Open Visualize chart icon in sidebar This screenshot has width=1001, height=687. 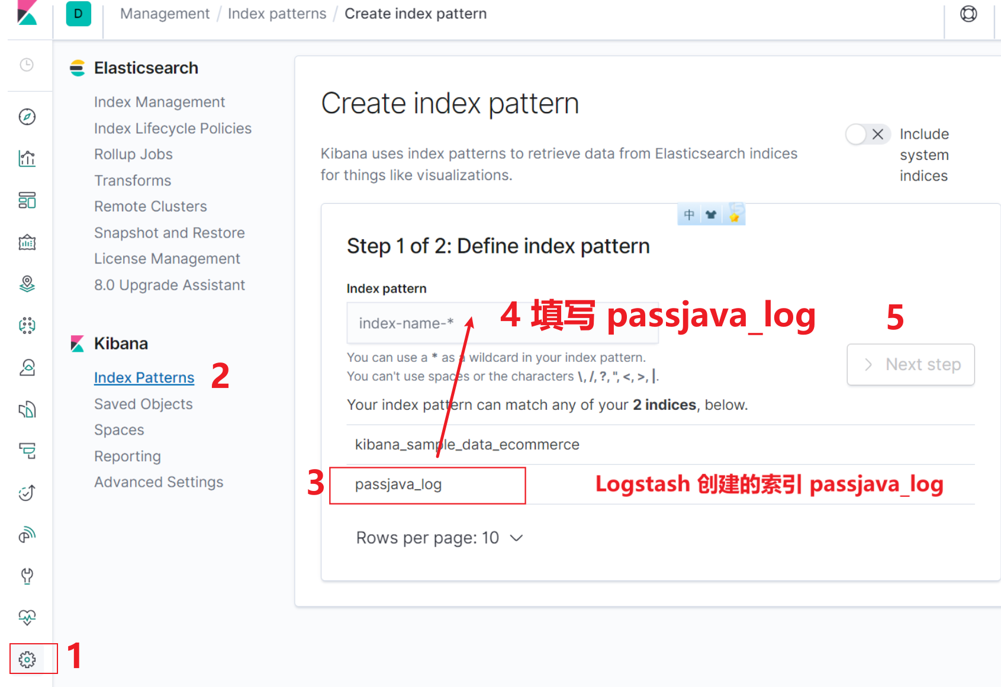click(27, 159)
